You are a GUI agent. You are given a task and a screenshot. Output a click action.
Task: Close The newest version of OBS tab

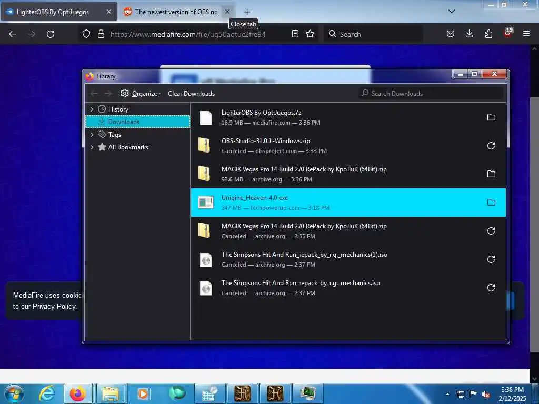pyautogui.click(x=227, y=12)
